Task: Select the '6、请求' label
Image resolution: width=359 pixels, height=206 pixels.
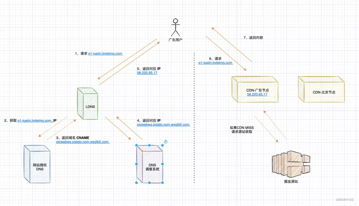Action: point(215,59)
